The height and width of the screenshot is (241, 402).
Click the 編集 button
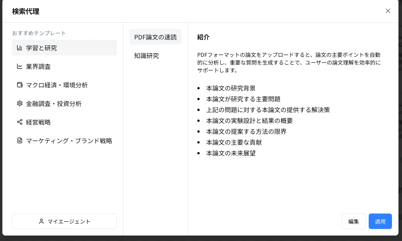point(354,221)
